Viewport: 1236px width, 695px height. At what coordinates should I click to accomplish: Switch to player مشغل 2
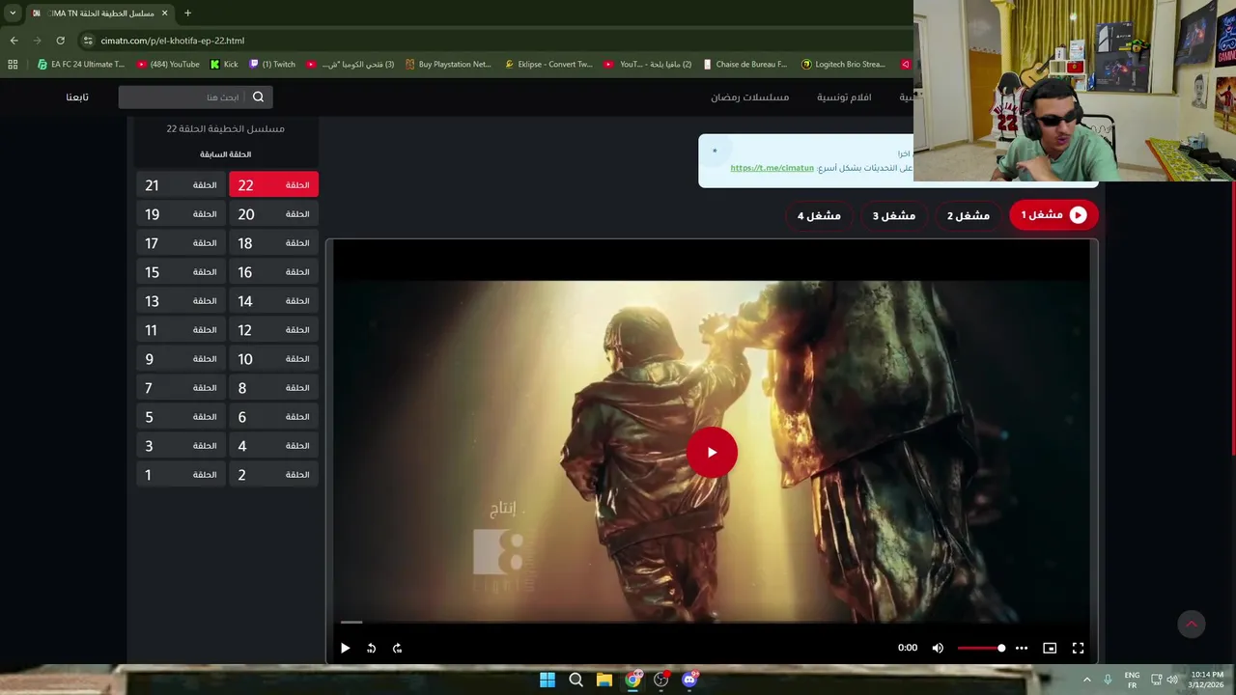point(969,215)
